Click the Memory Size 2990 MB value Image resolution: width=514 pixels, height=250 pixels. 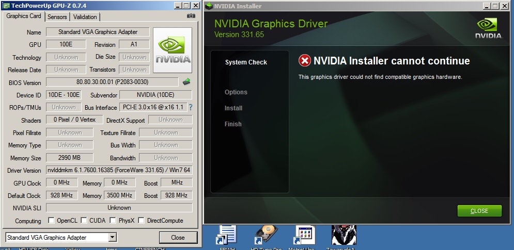(x=70, y=157)
